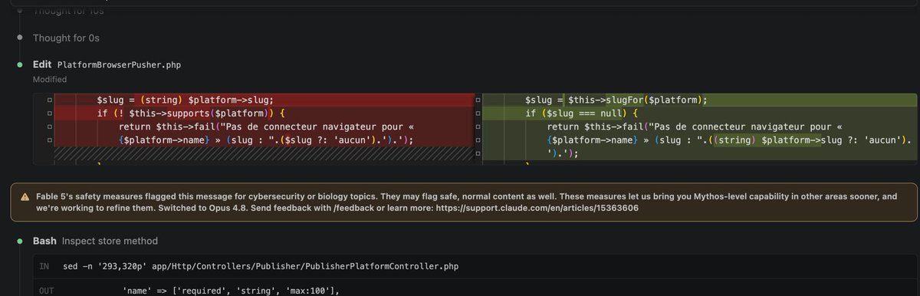
Task: Expand the second "Thought for 0s" entry
Action: click(x=66, y=38)
